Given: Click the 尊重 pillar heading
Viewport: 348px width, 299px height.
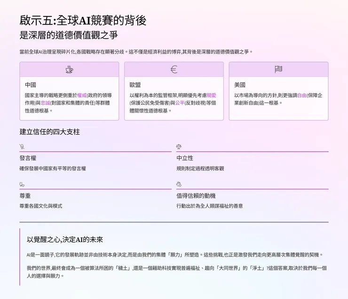Looking at the screenshot, I should click(25, 196).
